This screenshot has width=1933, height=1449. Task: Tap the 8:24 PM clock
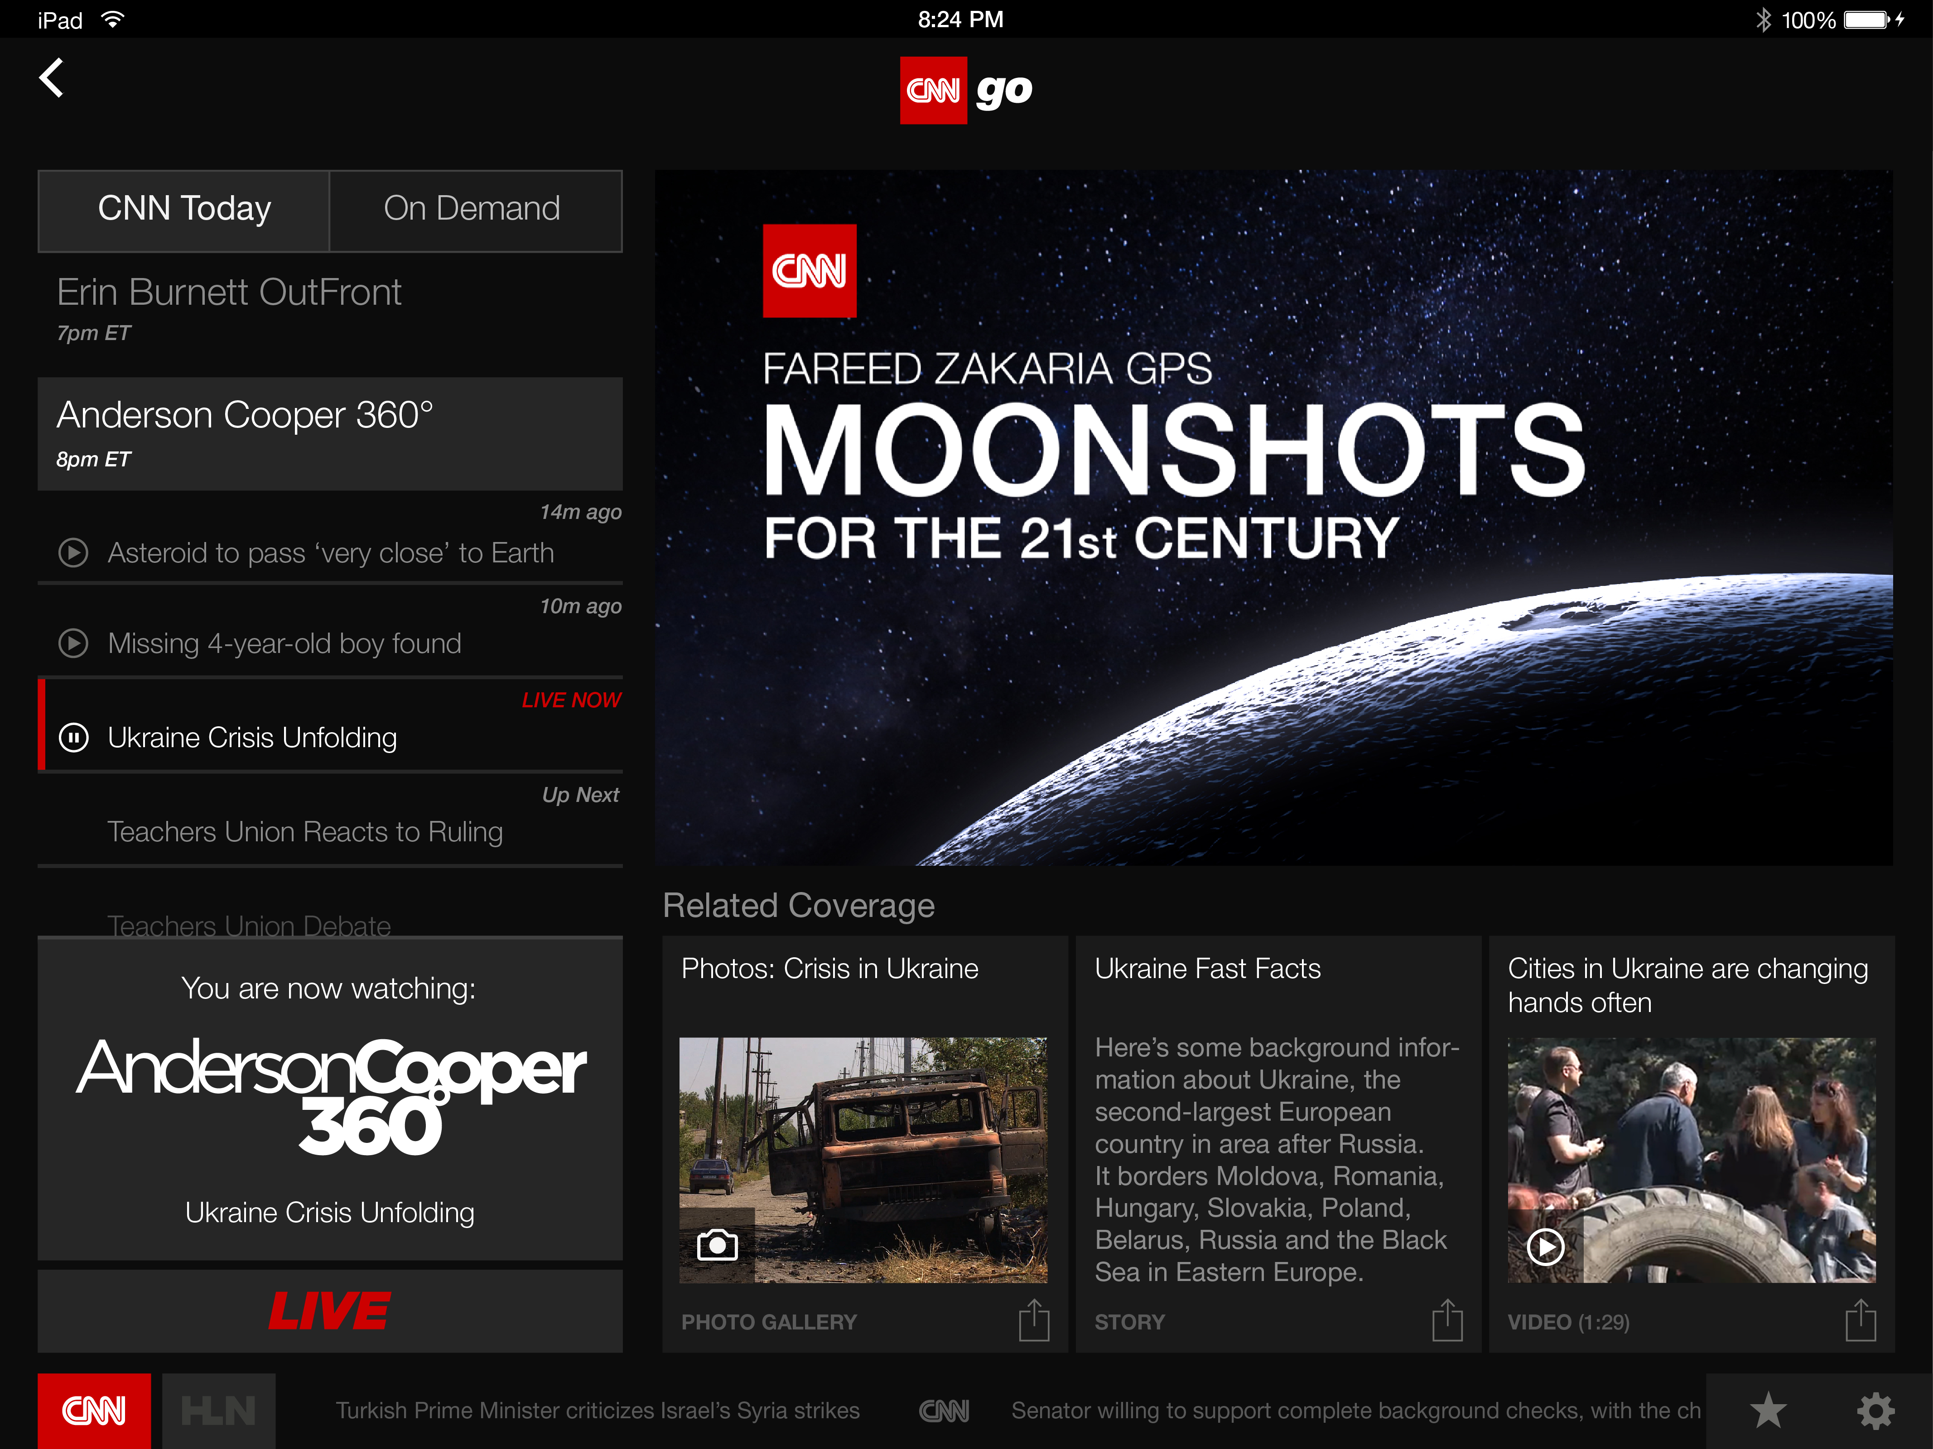click(x=960, y=19)
